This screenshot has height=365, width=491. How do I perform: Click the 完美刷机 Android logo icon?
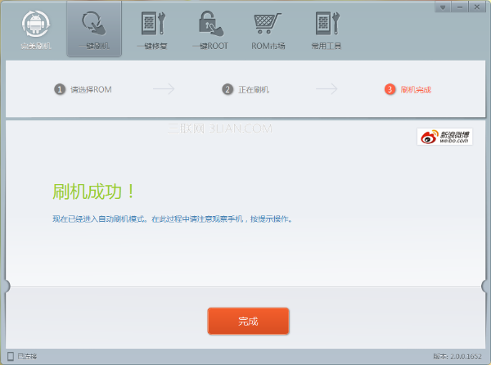click(x=36, y=24)
